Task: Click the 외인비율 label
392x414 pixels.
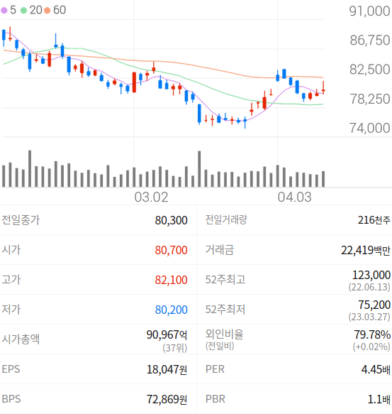Action: coord(224,334)
